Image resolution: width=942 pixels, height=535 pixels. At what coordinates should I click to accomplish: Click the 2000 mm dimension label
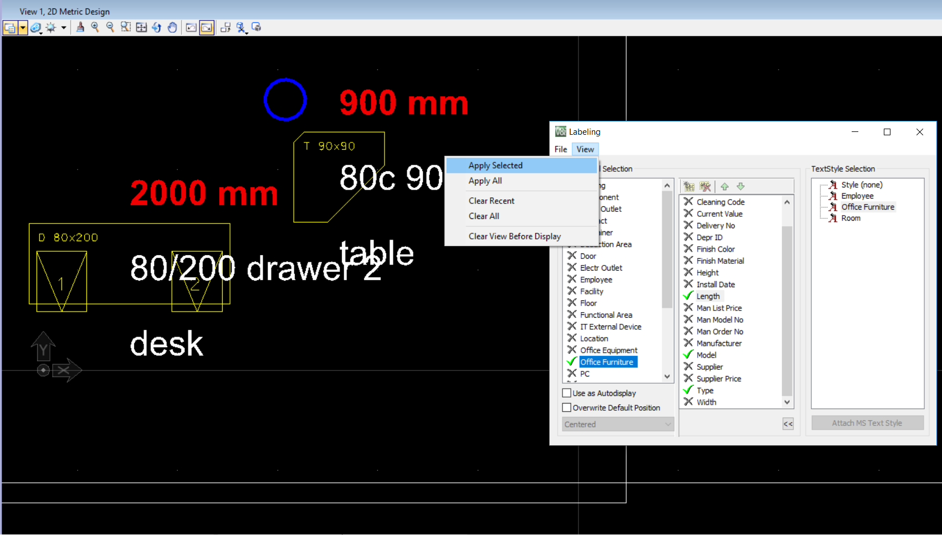click(204, 193)
